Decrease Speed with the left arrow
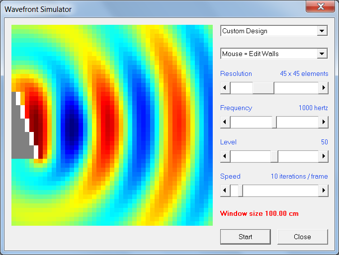Image resolution: width=339 pixels, height=255 pixels. pyautogui.click(x=225, y=191)
